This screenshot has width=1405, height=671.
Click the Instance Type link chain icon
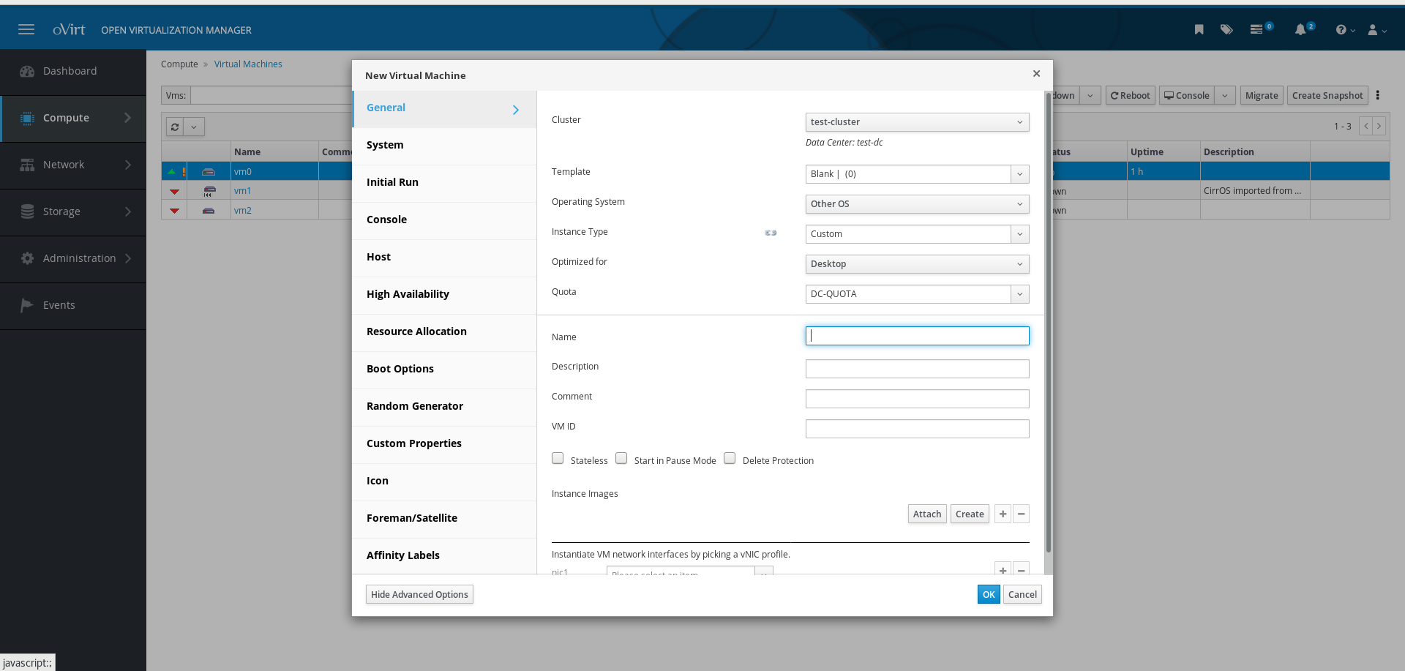(771, 233)
